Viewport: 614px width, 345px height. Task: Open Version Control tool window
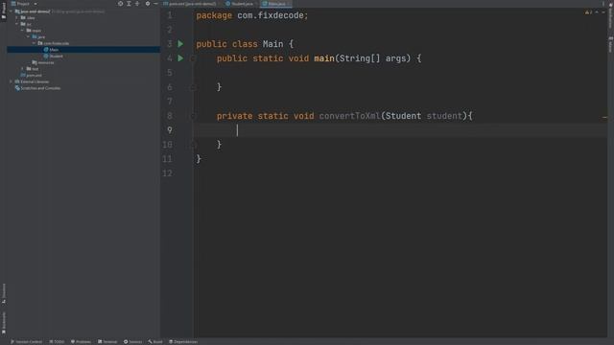[26, 341]
